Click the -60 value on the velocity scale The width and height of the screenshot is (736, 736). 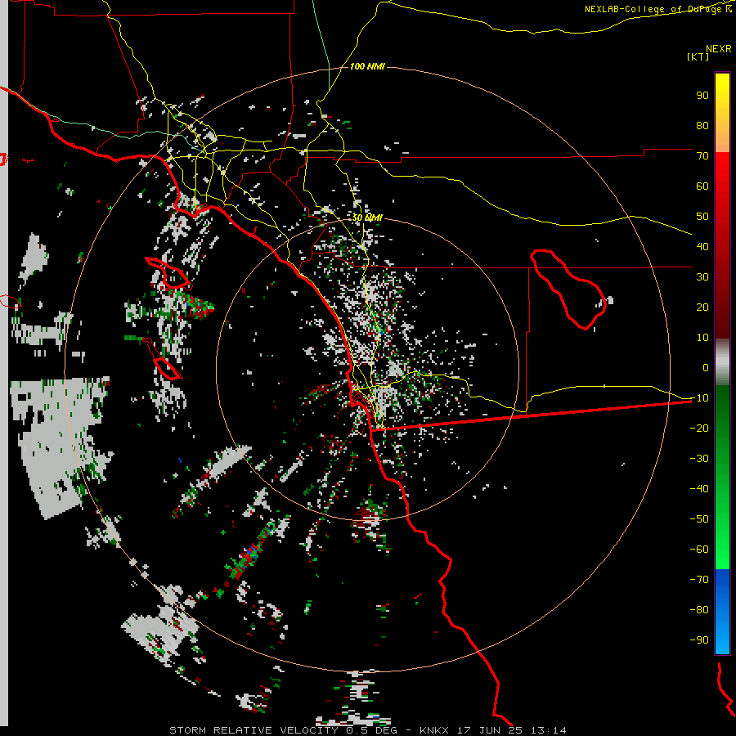pos(699,550)
